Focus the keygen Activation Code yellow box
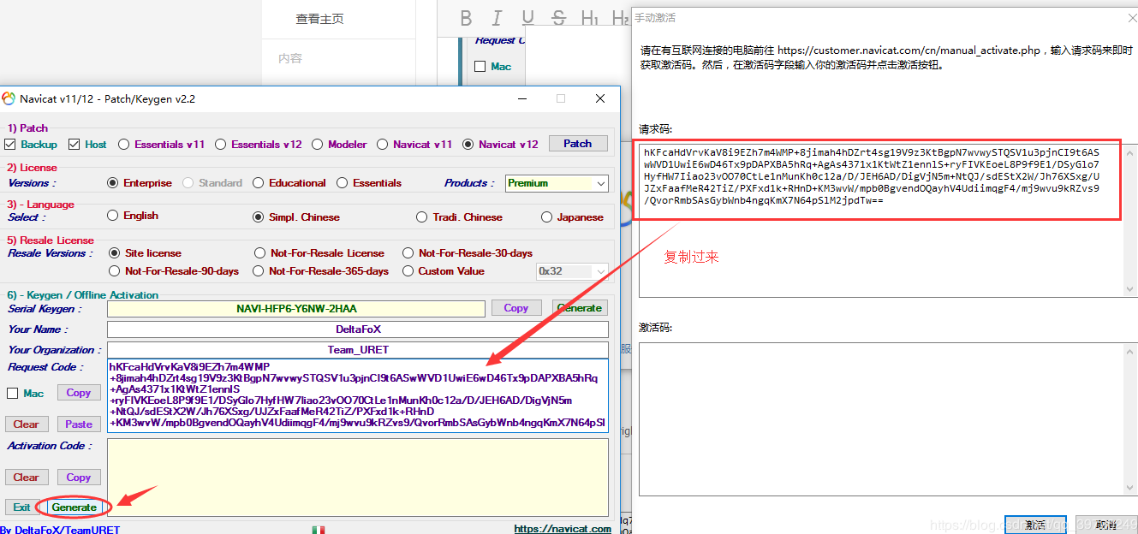 [x=358, y=478]
